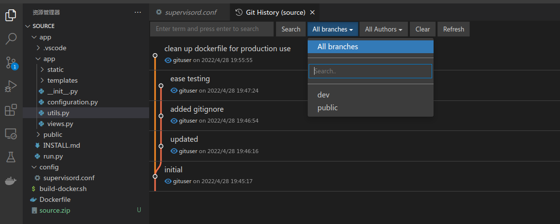Open utils.py in the file tree
560x224 pixels.
coord(58,113)
